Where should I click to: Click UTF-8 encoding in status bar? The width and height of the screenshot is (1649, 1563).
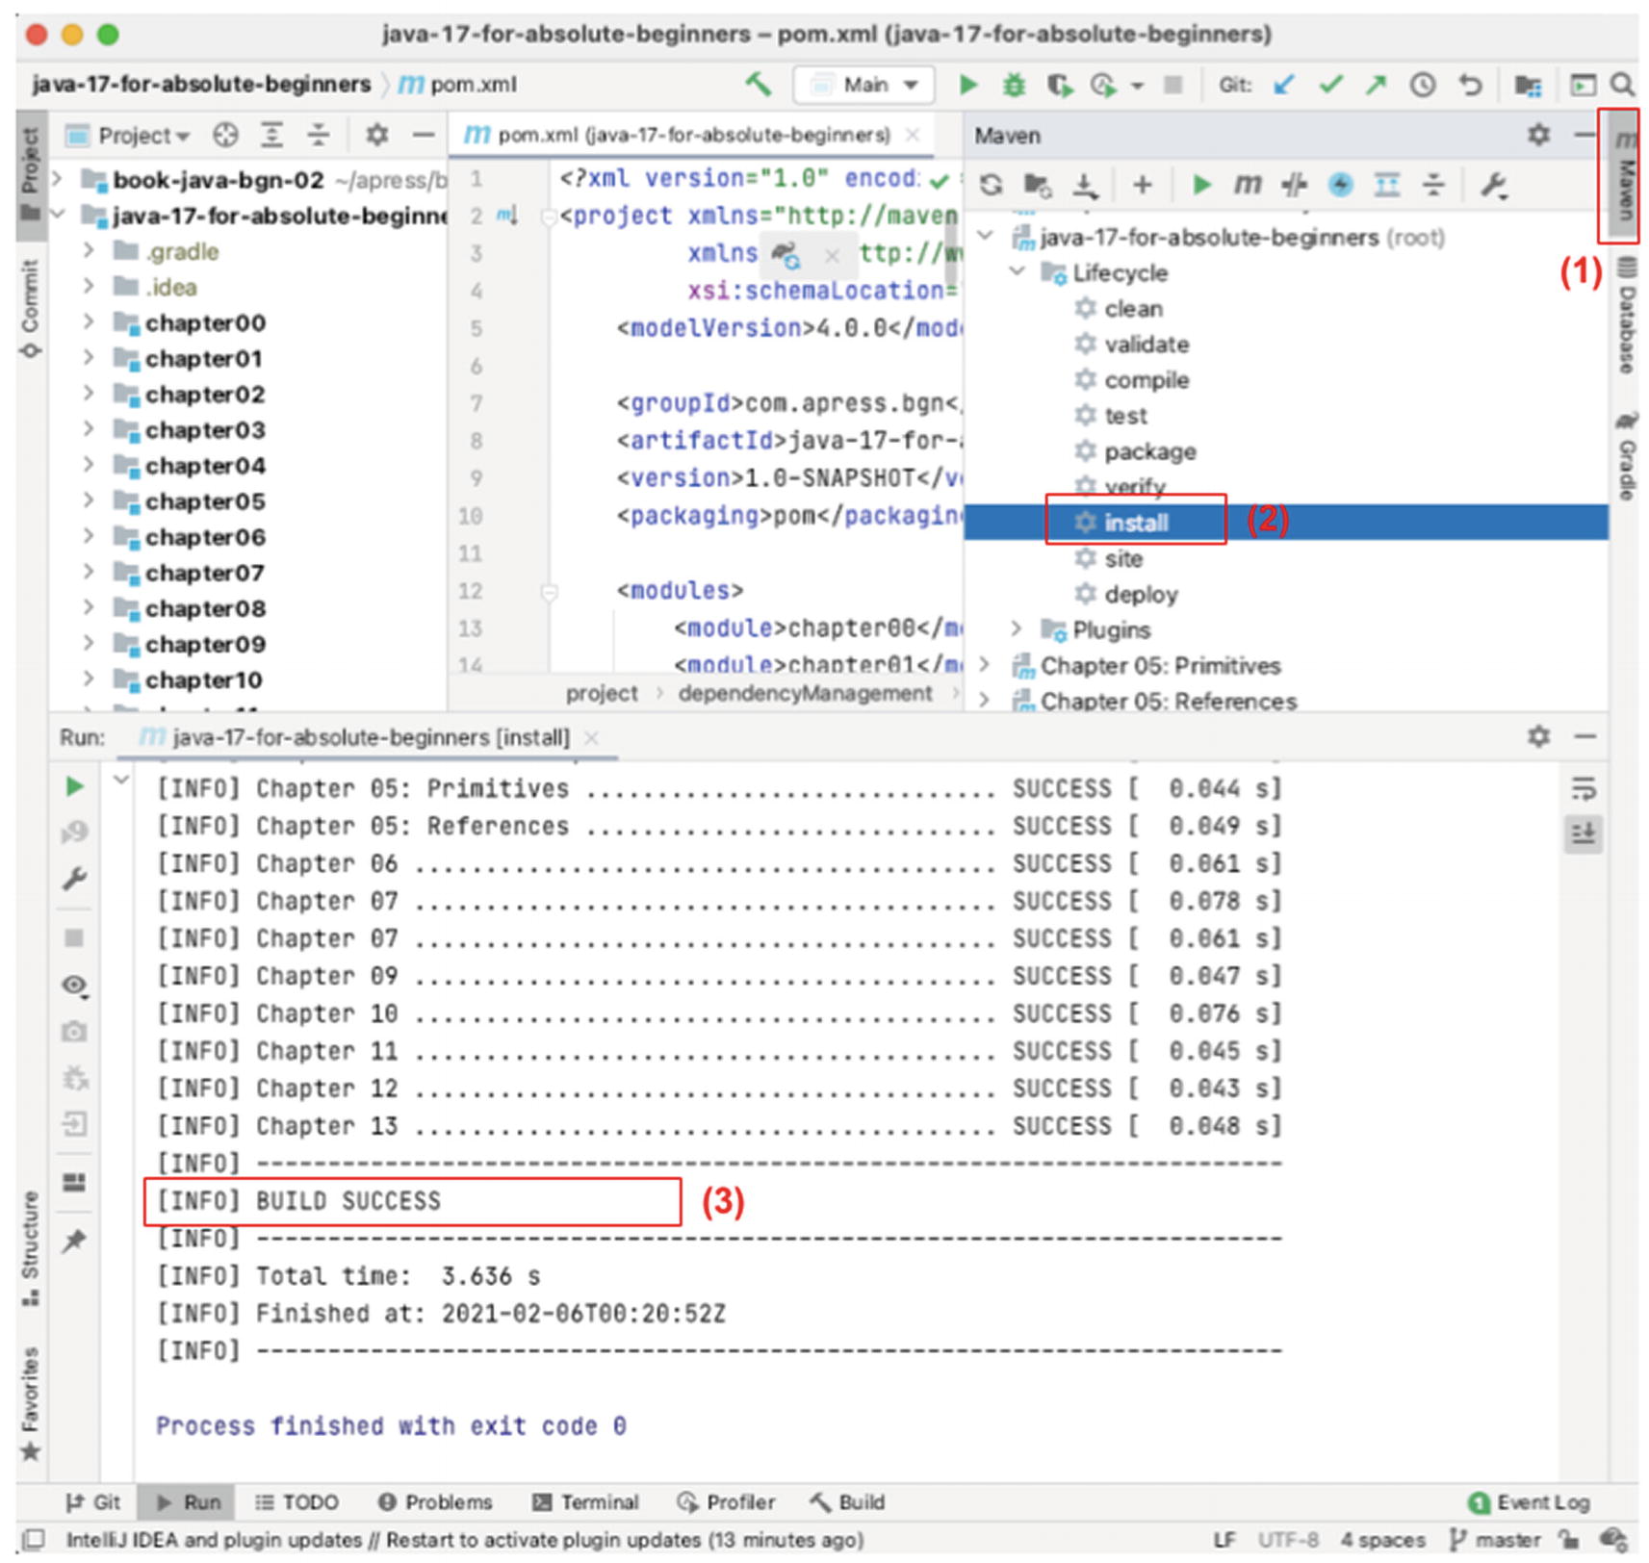(x=1288, y=1540)
